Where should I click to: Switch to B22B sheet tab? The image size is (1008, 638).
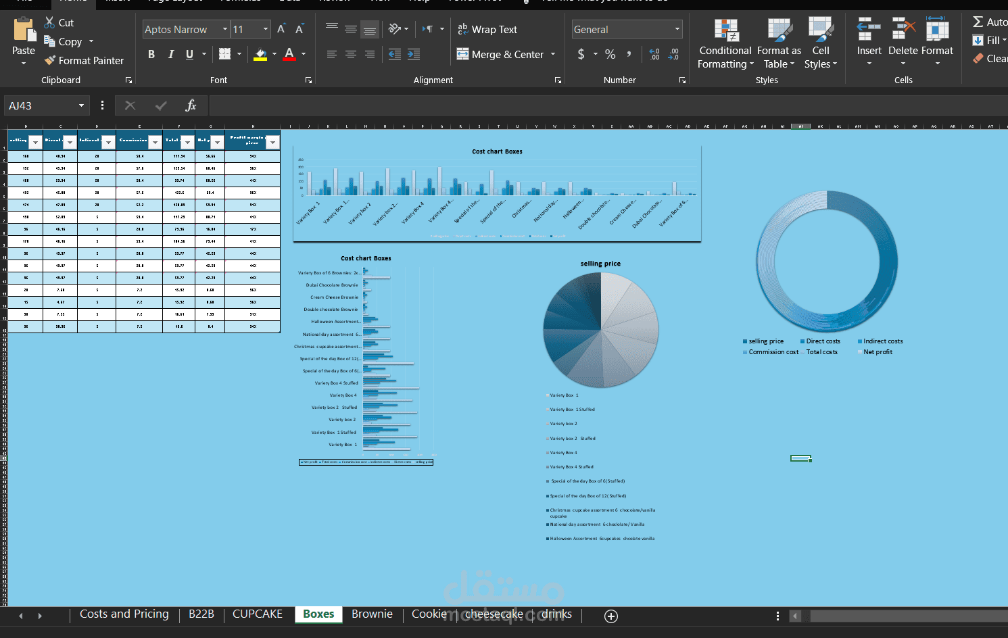[201, 614]
